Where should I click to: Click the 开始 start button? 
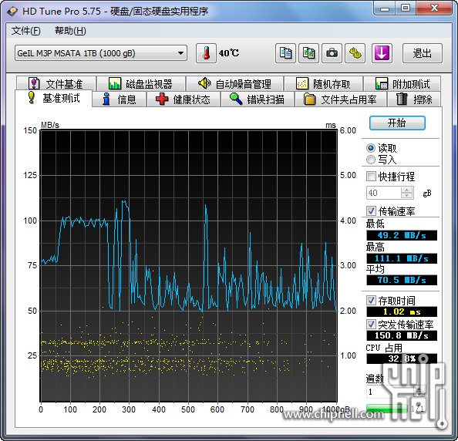click(x=397, y=123)
